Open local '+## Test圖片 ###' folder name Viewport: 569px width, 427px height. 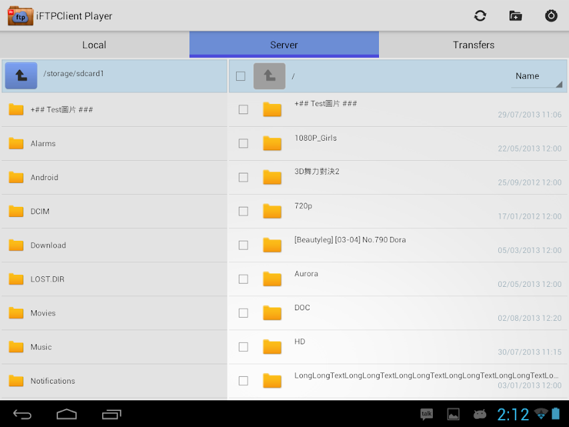[x=61, y=109]
